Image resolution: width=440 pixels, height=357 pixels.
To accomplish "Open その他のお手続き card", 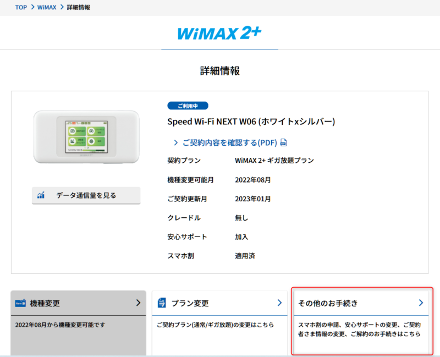I will click(361, 323).
